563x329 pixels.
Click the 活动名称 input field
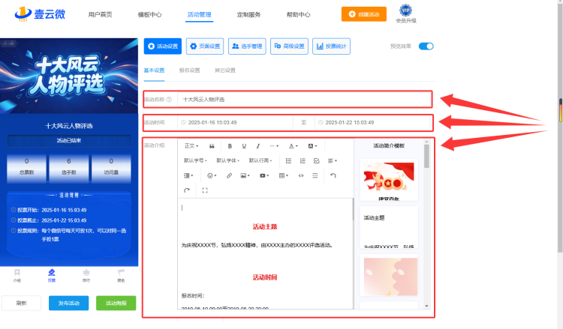[x=305, y=99]
